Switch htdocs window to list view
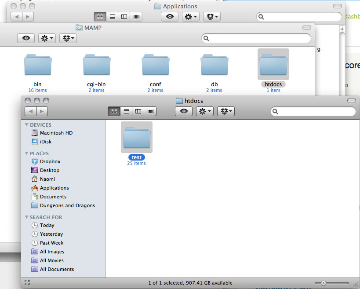The height and width of the screenshot is (289, 360). [x=126, y=111]
